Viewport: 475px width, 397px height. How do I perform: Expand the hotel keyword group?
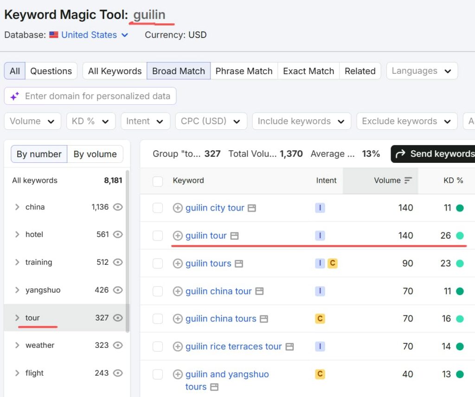[17, 235]
